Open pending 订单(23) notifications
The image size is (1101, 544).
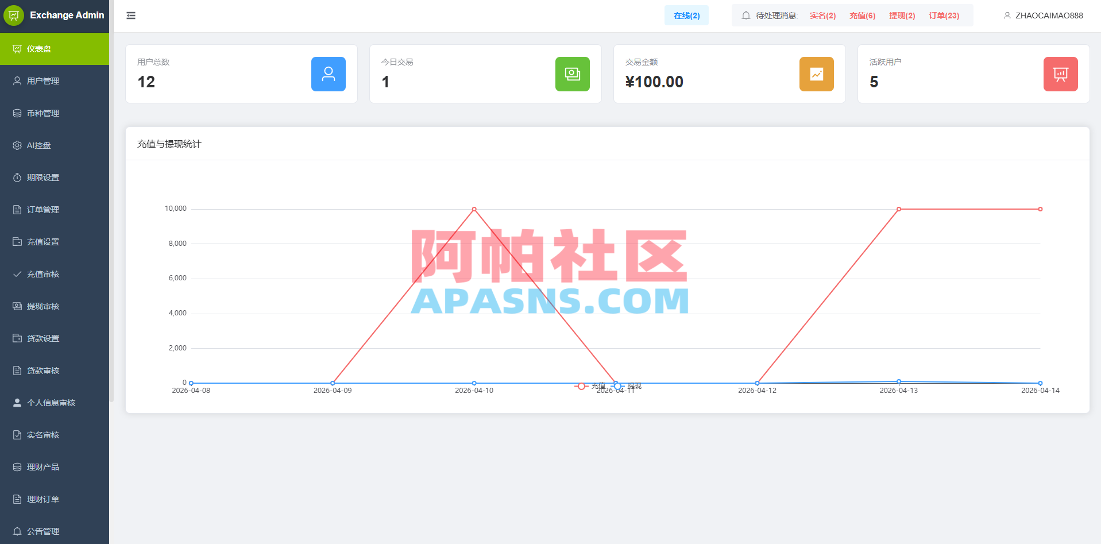point(944,16)
